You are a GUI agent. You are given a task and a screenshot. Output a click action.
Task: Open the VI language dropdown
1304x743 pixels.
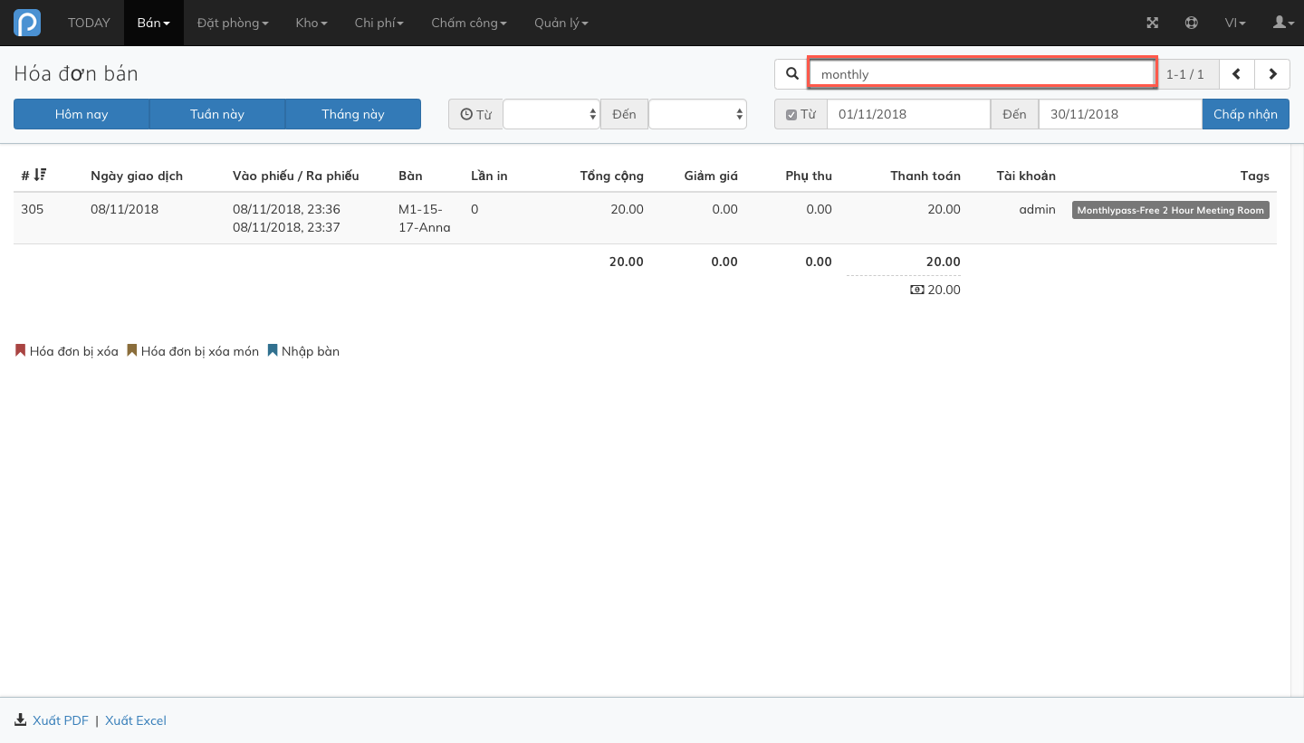1235,23
